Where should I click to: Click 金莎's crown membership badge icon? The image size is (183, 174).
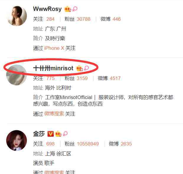click(58, 134)
